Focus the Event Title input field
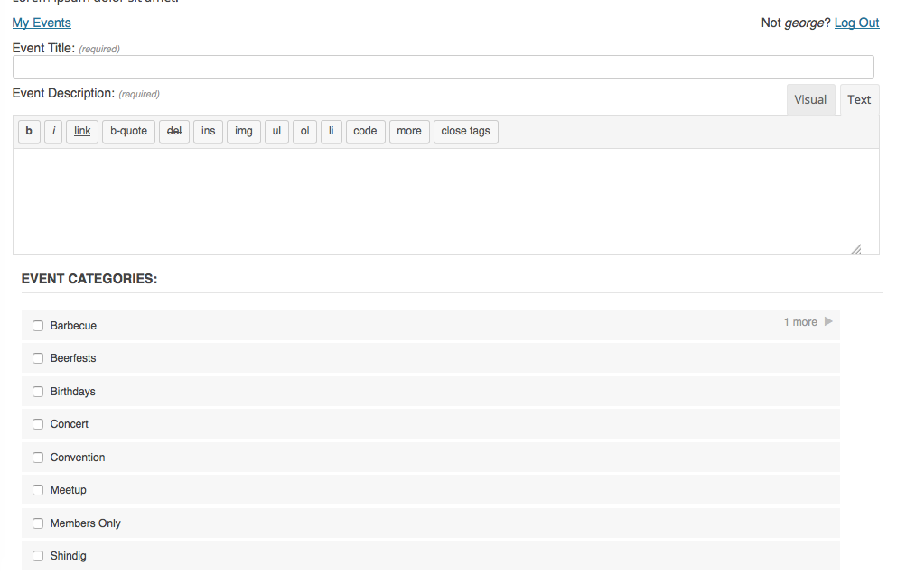906x583 pixels. pyautogui.click(x=443, y=67)
